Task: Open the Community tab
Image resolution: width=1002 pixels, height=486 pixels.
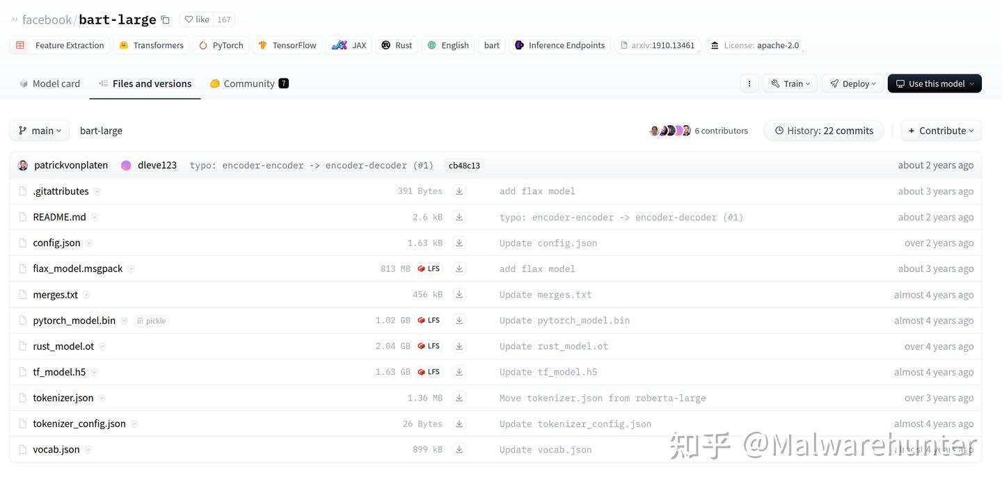Action: 249,83
